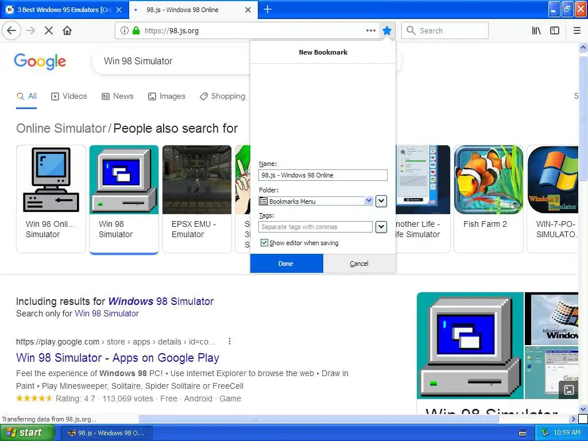The image size is (588, 441).
Task: Toggle the sidebar view icon
Action: point(555,31)
